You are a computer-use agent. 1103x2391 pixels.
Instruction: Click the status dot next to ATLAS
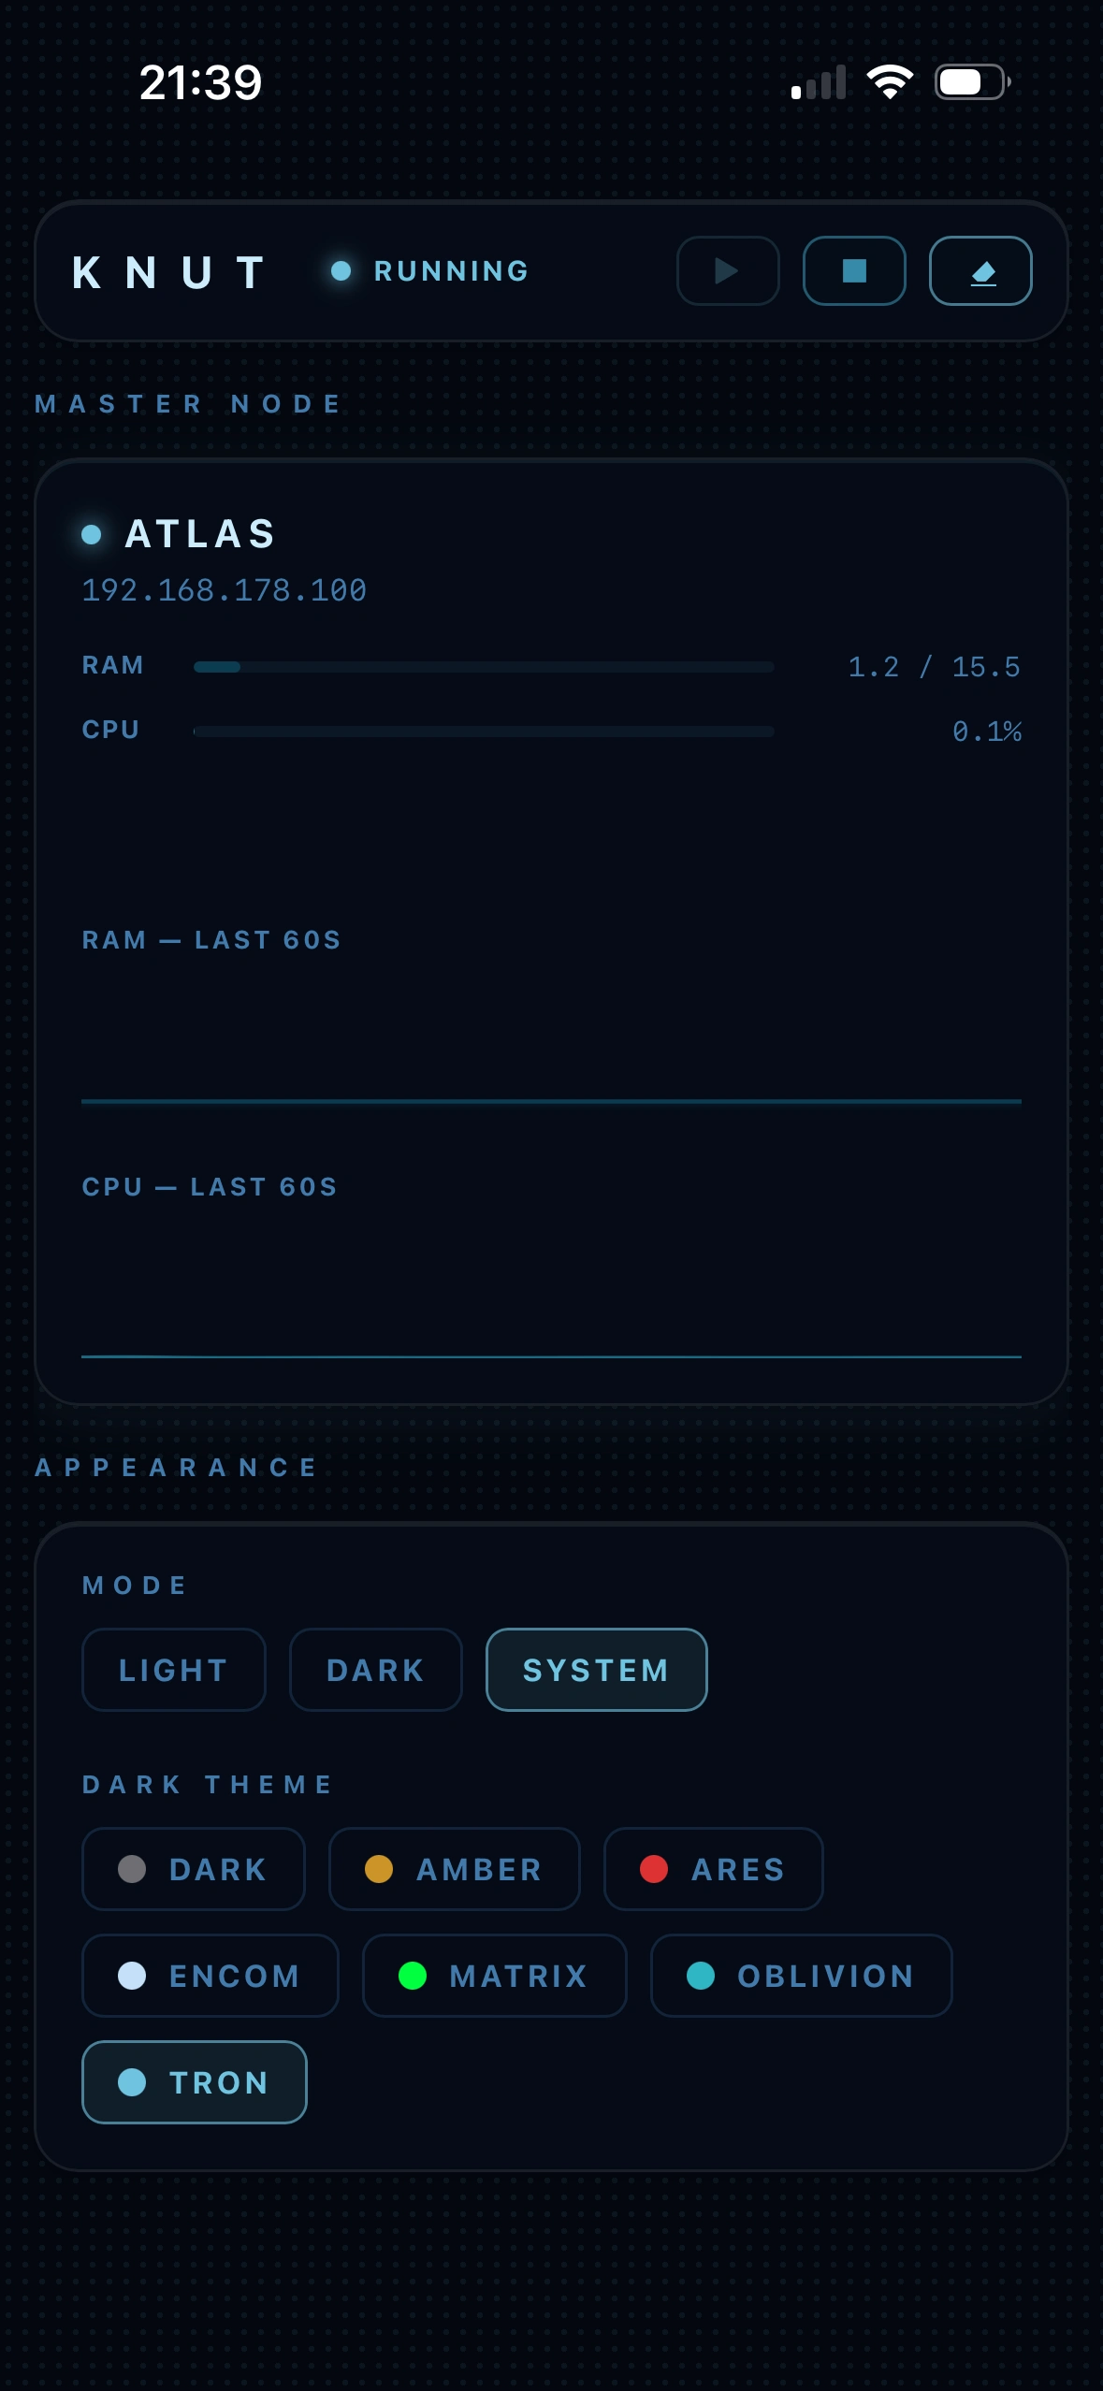click(x=92, y=534)
